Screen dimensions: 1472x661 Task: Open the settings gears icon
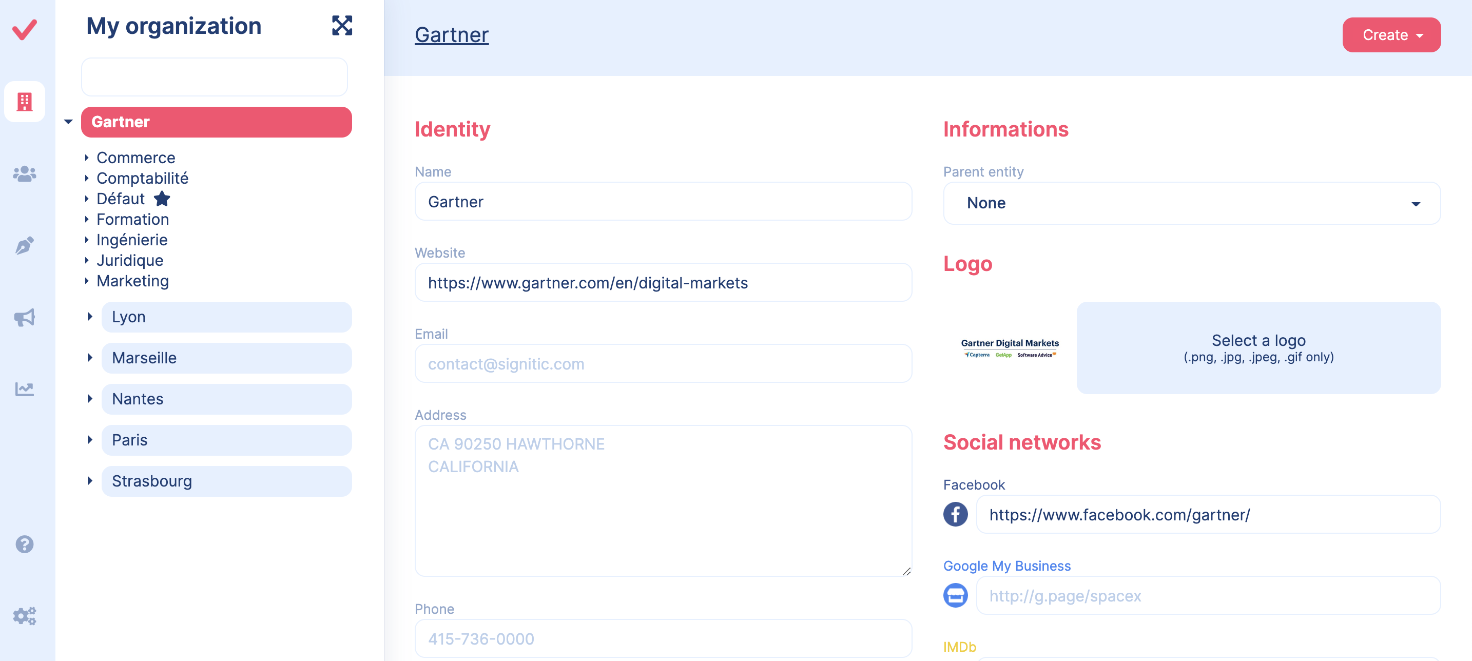tap(25, 616)
